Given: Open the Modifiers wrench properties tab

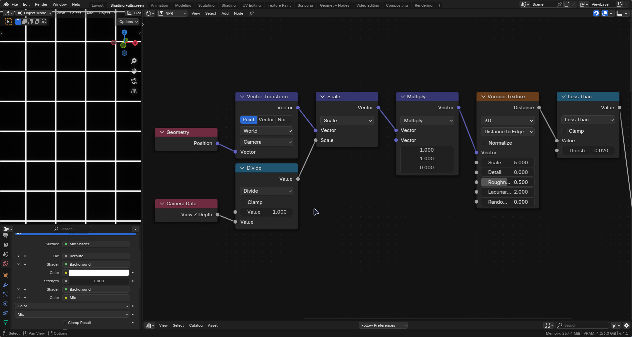Looking at the screenshot, I should 5,285.
